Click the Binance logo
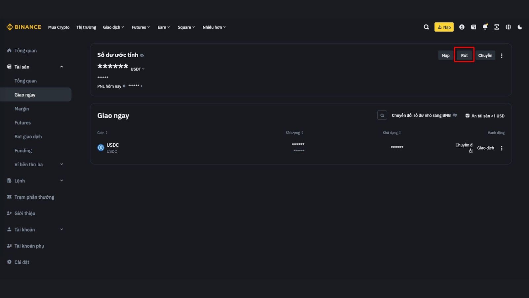 click(x=24, y=27)
